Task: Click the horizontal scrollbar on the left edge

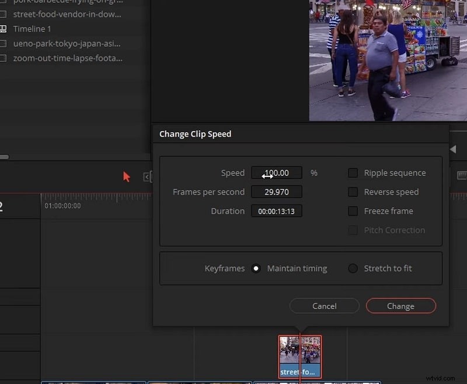Action: (x=5, y=156)
